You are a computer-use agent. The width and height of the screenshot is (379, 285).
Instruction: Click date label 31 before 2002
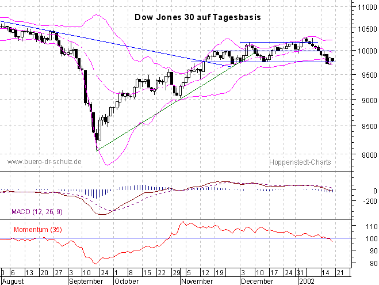tap(300, 273)
